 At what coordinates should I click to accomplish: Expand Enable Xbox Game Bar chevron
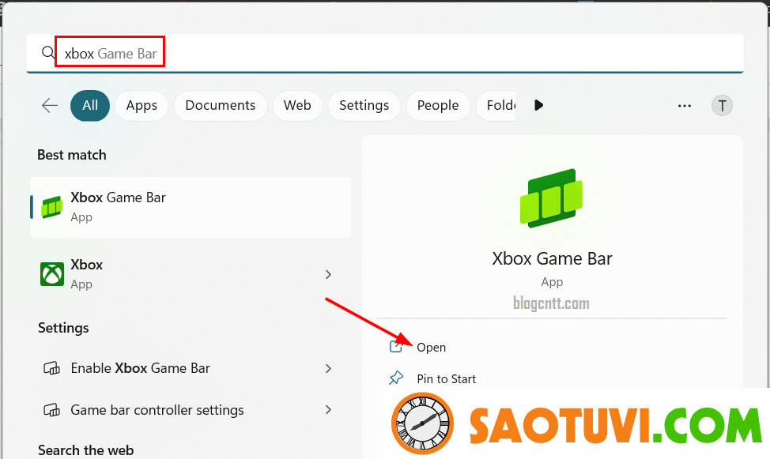click(x=328, y=368)
